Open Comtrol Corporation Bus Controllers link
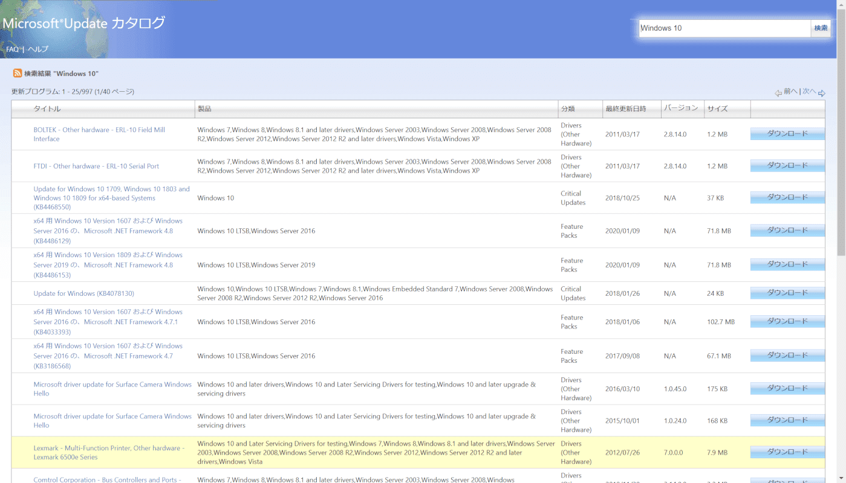The width and height of the screenshot is (846, 483). 107,480
